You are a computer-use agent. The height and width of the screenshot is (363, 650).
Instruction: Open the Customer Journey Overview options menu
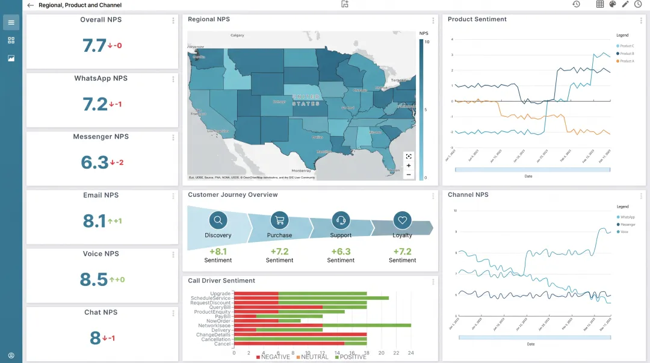tap(433, 196)
